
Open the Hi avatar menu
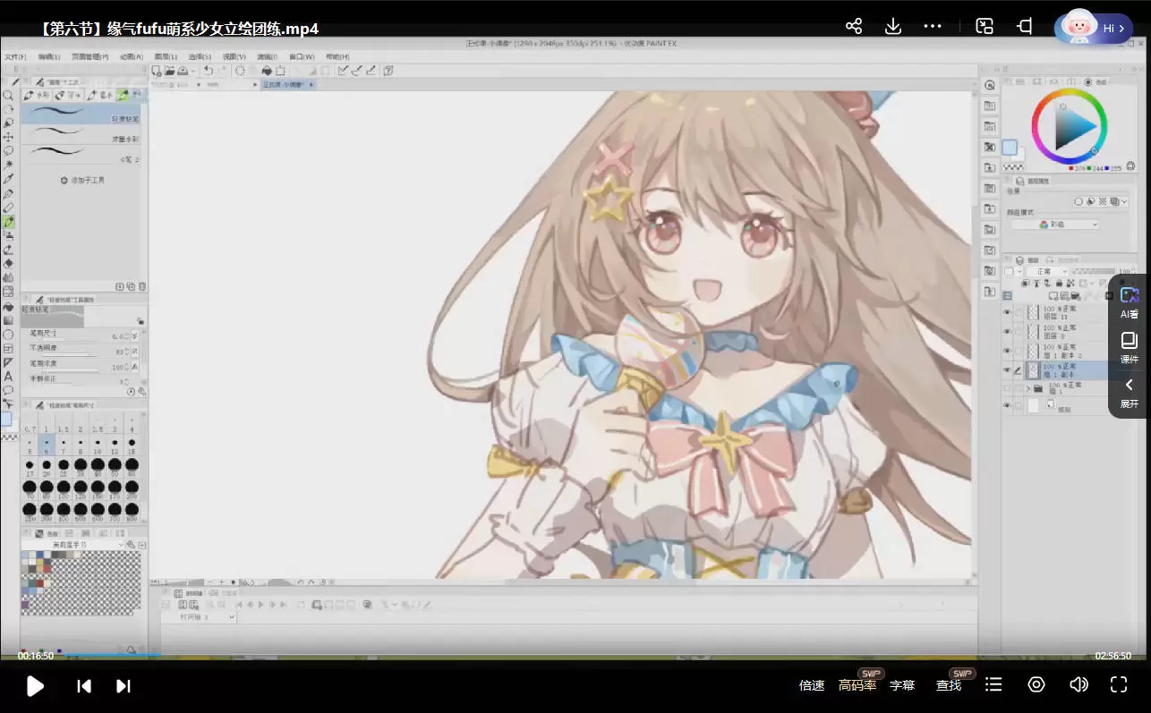pyautogui.click(x=1094, y=28)
